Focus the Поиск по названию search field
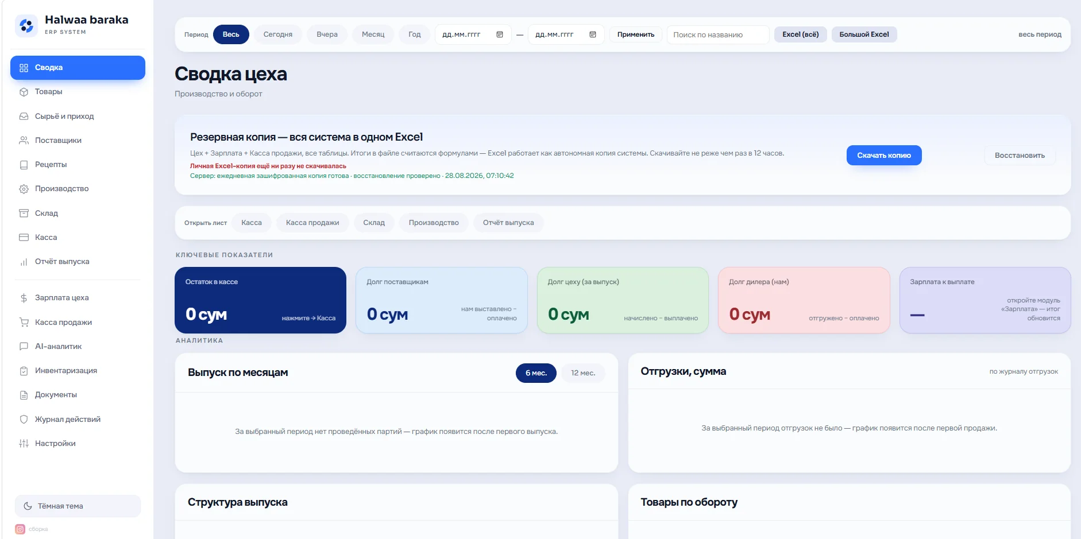Viewport: 1081px width, 539px height. pyautogui.click(x=718, y=34)
